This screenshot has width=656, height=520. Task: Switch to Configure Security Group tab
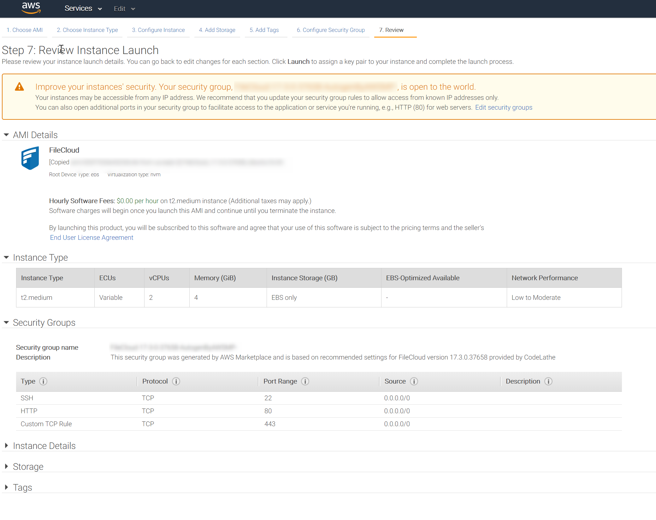click(x=330, y=30)
